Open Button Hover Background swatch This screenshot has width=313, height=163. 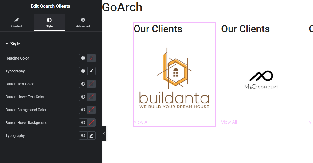point(92,122)
